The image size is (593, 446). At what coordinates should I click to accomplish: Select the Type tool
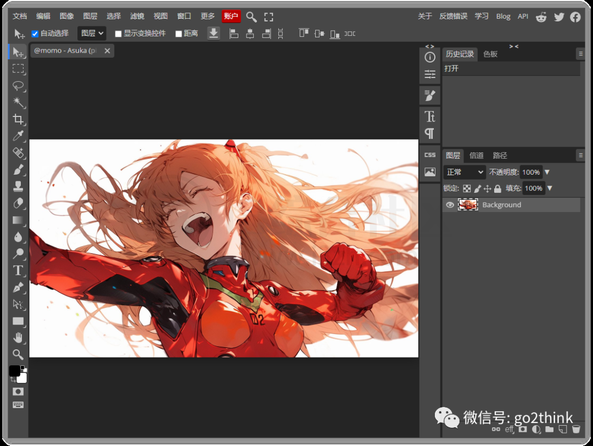[x=18, y=270]
